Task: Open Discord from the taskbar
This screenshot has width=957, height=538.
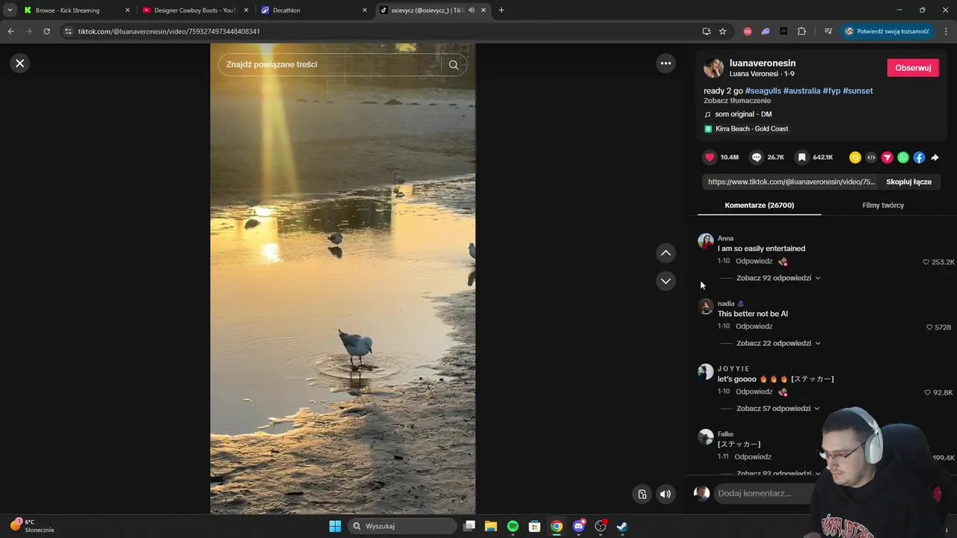Action: tap(579, 526)
